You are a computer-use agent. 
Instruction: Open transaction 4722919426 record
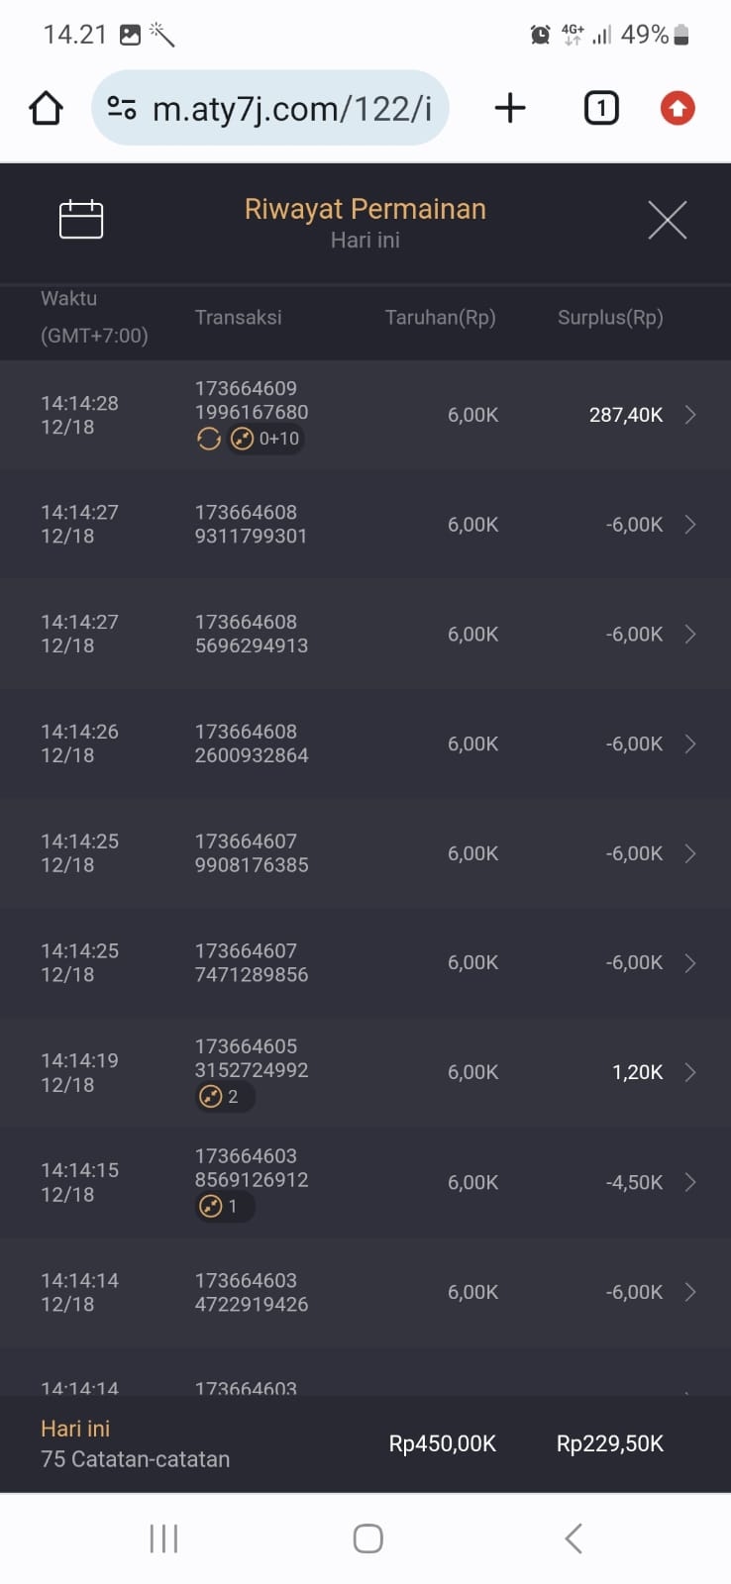click(690, 1292)
